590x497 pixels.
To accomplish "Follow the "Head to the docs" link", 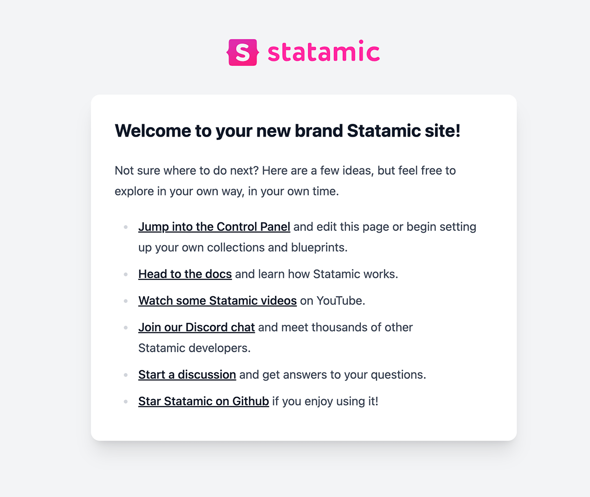I will click(185, 274).
